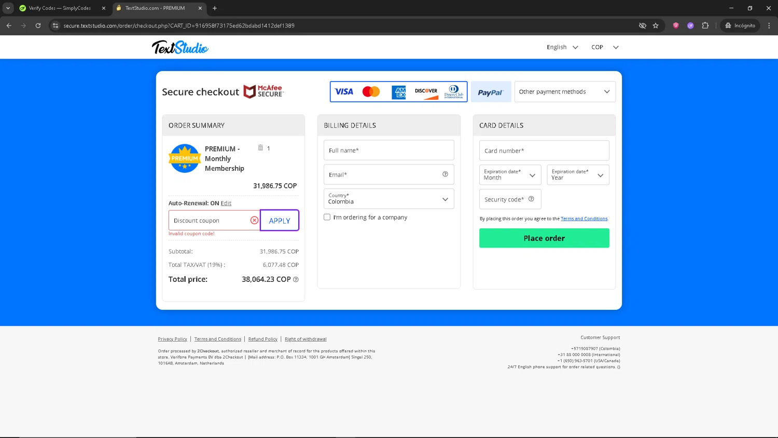Open the tab search dropdown arrow
Image resolution: width=778 pixels, height=438 pixels.
(x=8, y=8)
